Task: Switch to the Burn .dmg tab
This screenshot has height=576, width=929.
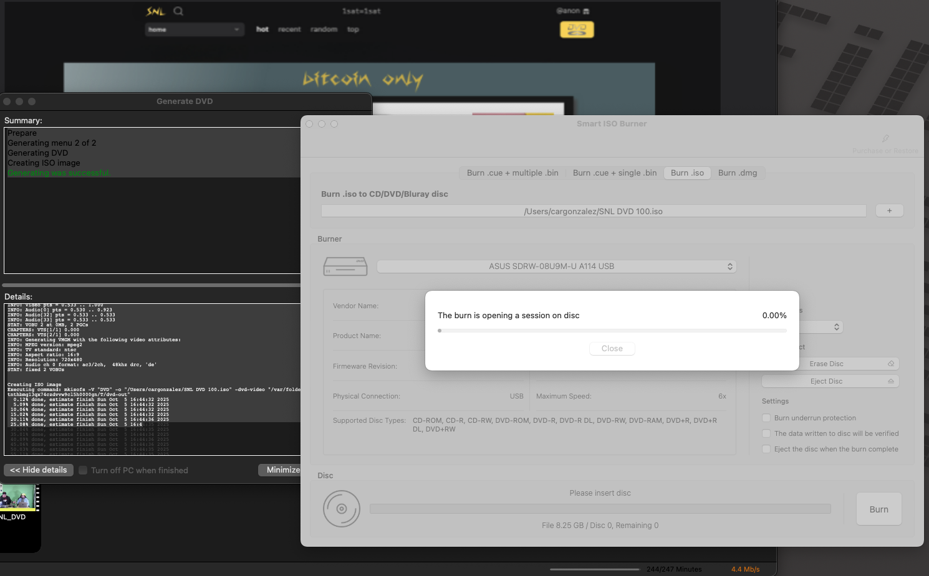Action: click(x=738, y=173)
